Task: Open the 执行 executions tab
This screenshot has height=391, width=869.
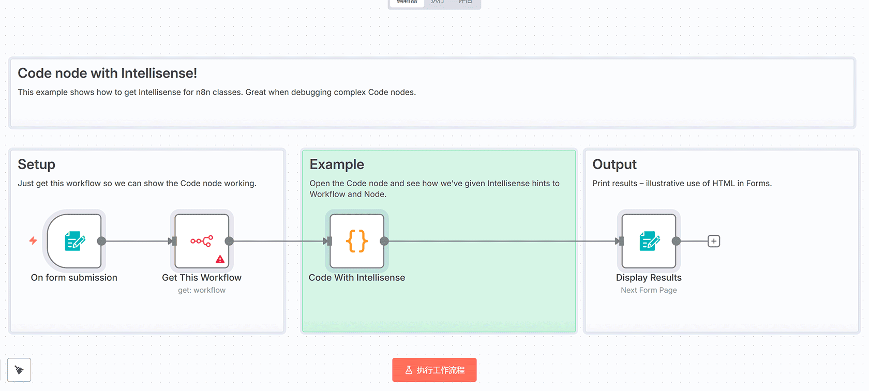Action: 438,2
